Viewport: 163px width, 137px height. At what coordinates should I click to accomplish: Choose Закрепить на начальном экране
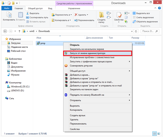(98, 49)
